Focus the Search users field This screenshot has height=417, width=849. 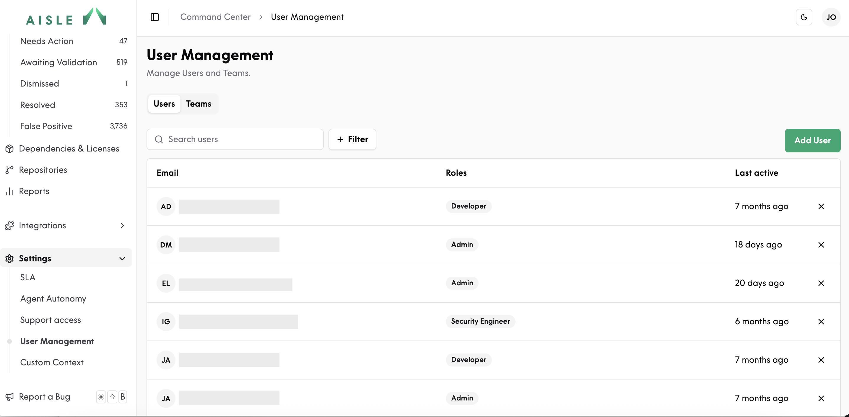[235, 139]
